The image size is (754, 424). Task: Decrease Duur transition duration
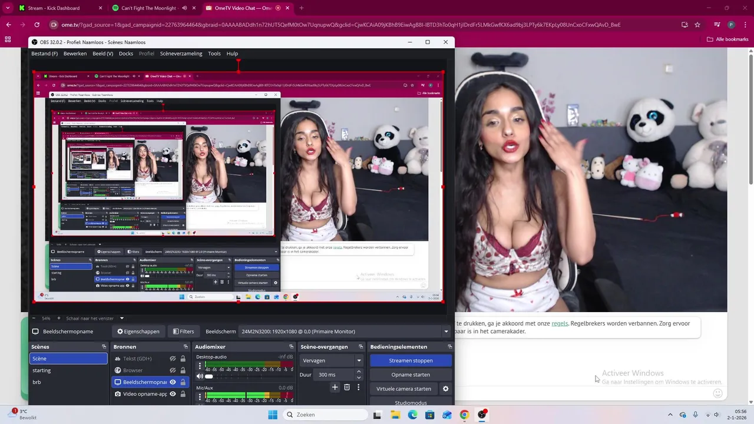pos(359,377)
